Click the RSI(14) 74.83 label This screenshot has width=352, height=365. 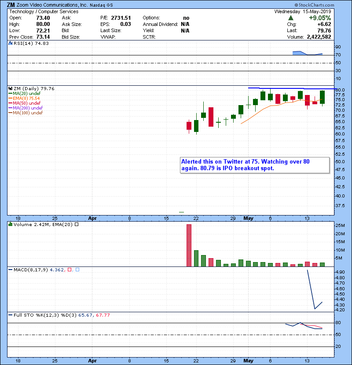[x=31, y=43]
